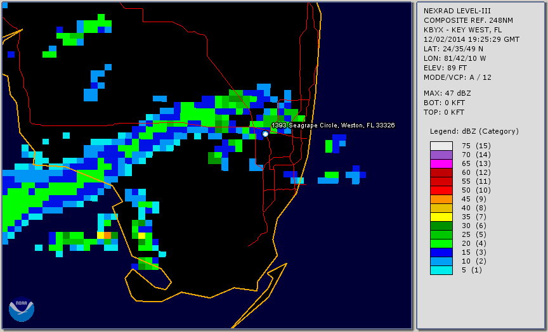Viewport: 548px width, 332px height.
Task: Click the MODE/VCP: A / 12 line
Action: coord(457,77)
